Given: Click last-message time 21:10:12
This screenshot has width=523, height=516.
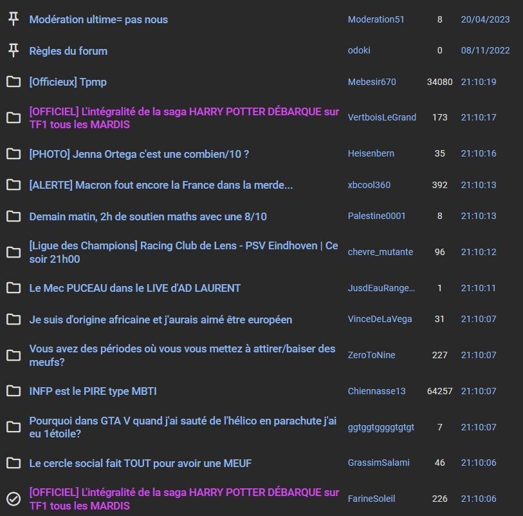Looking at the screenshot, I should point(479,252).
